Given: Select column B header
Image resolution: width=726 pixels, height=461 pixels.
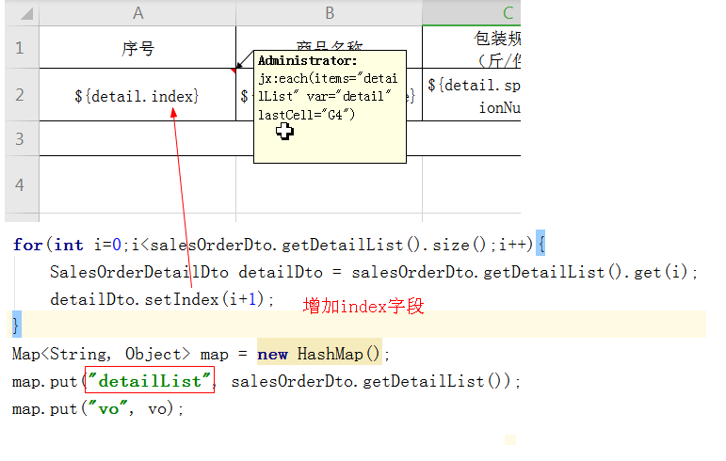Looking at the screenshot, I should (x=330, y=13).
